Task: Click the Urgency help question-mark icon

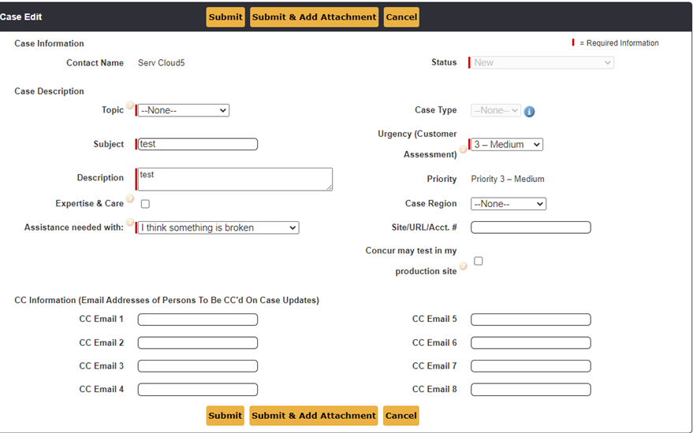Action: [463, 150]
